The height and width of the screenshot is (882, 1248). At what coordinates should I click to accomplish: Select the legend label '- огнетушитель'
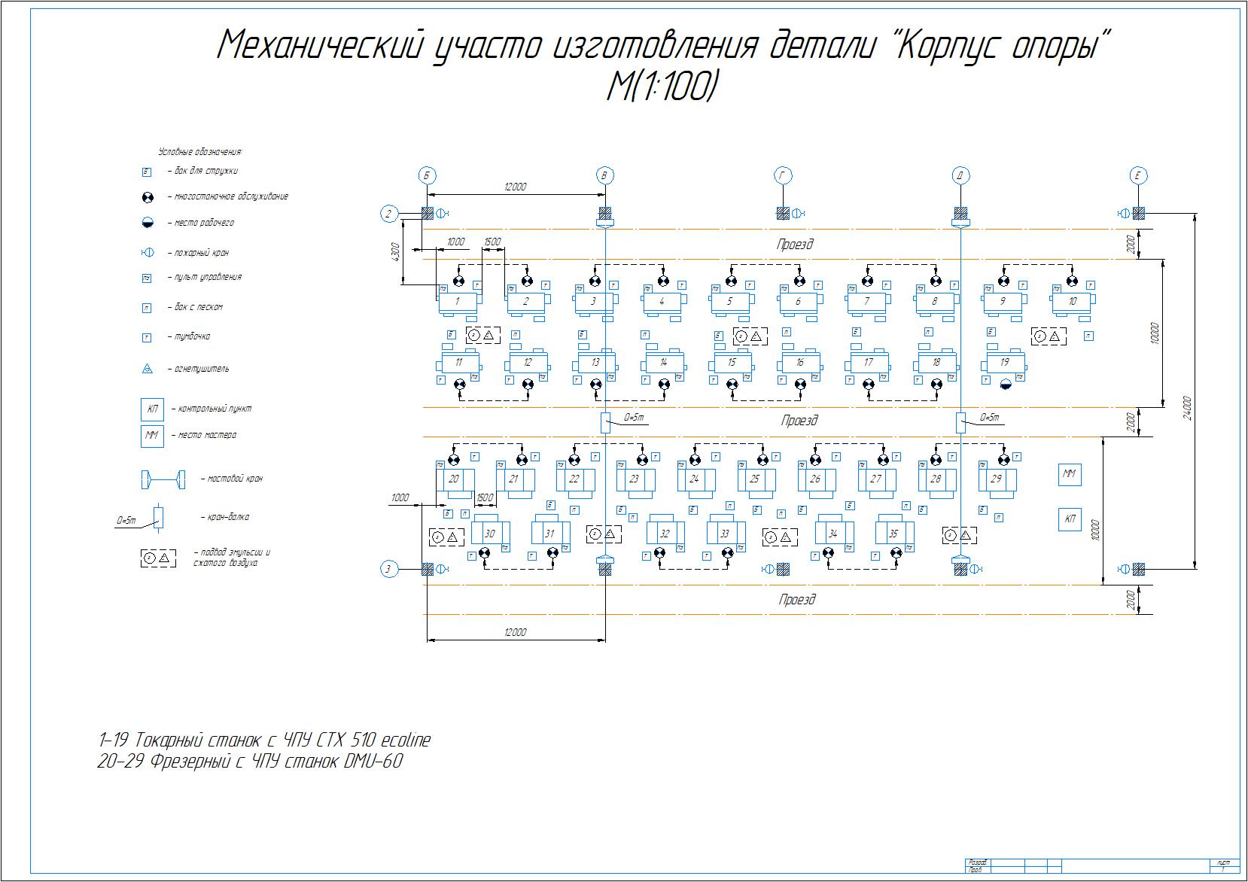[x=198, y=370]
